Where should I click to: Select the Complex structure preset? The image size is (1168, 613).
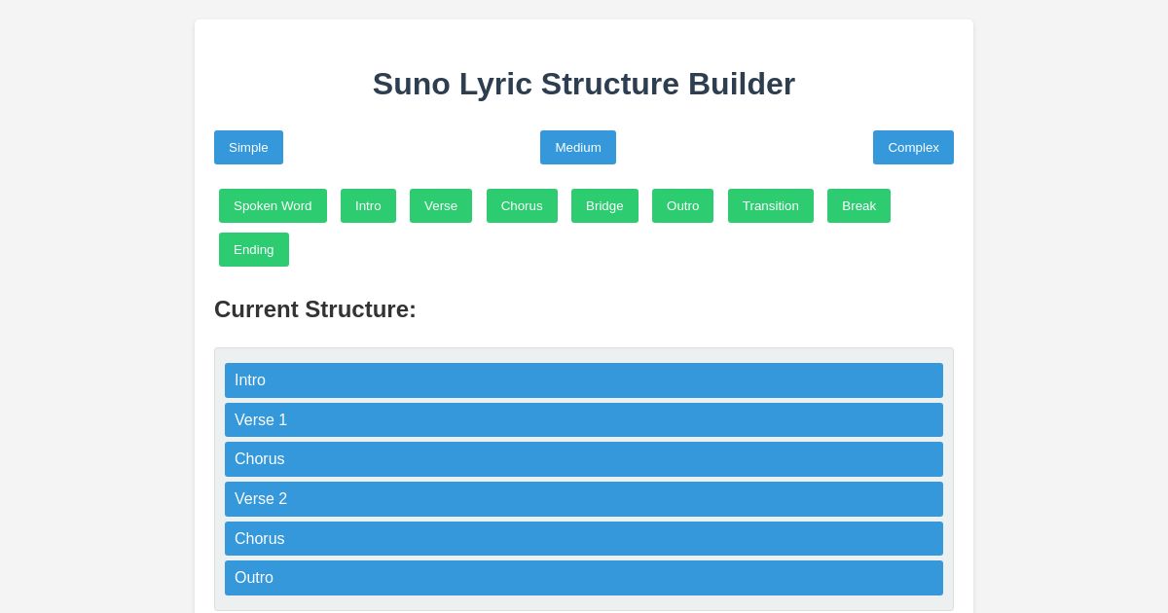(913, 147)
